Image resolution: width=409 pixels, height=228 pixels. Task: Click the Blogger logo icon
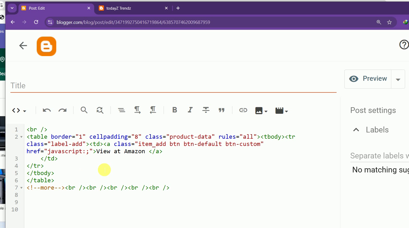click(x=46, y=46)
